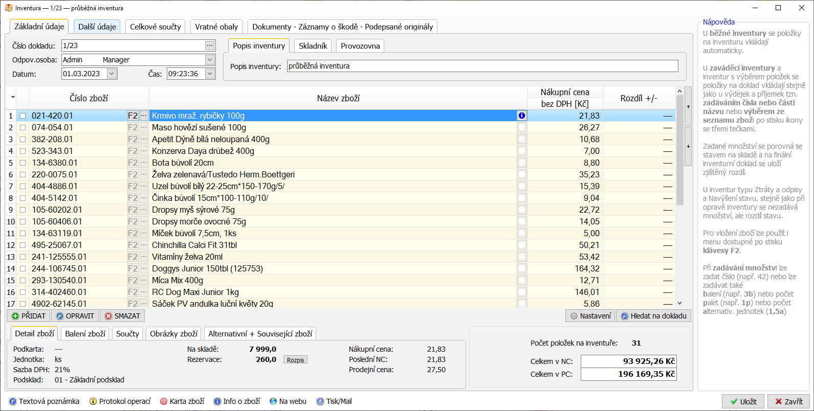Click the info circle on the RC Dog Maxi Junior row
This screenshot has width=814, height=411.
[521, 292]
